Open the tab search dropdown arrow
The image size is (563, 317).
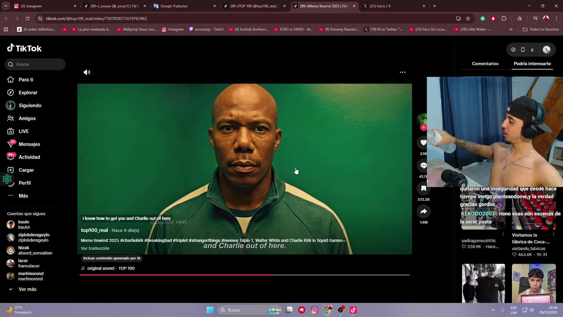click(6, 6)
